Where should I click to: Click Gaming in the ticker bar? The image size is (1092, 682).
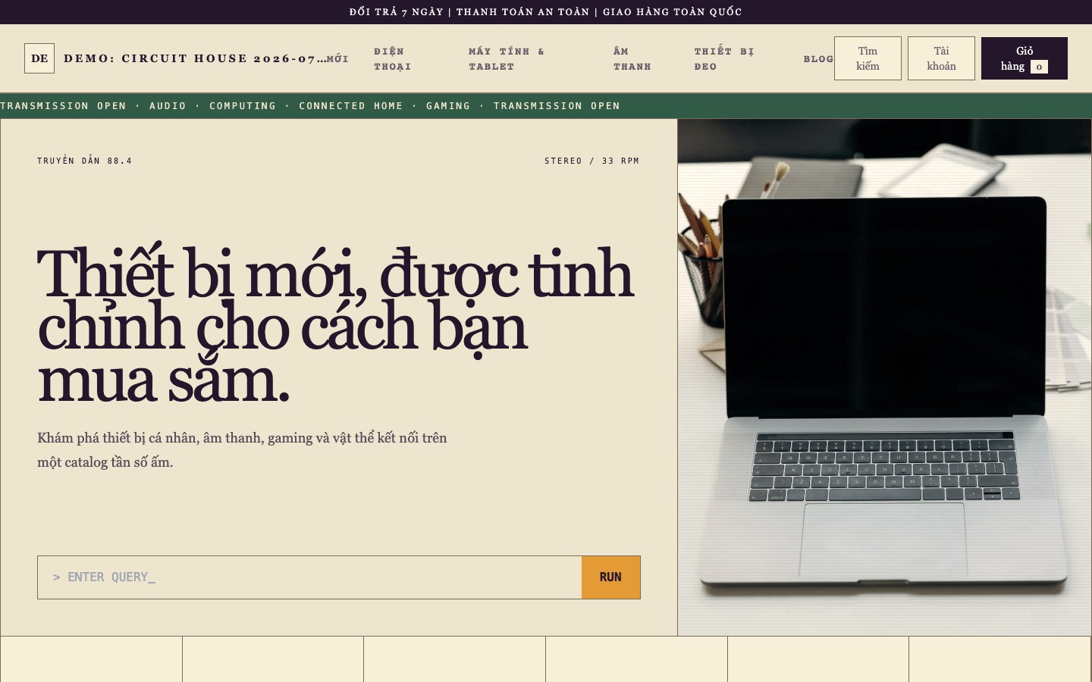point(448,106)
